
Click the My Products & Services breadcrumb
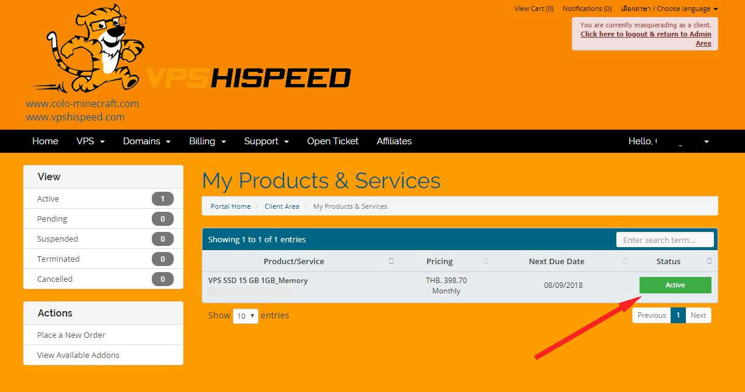pos(350,206)
